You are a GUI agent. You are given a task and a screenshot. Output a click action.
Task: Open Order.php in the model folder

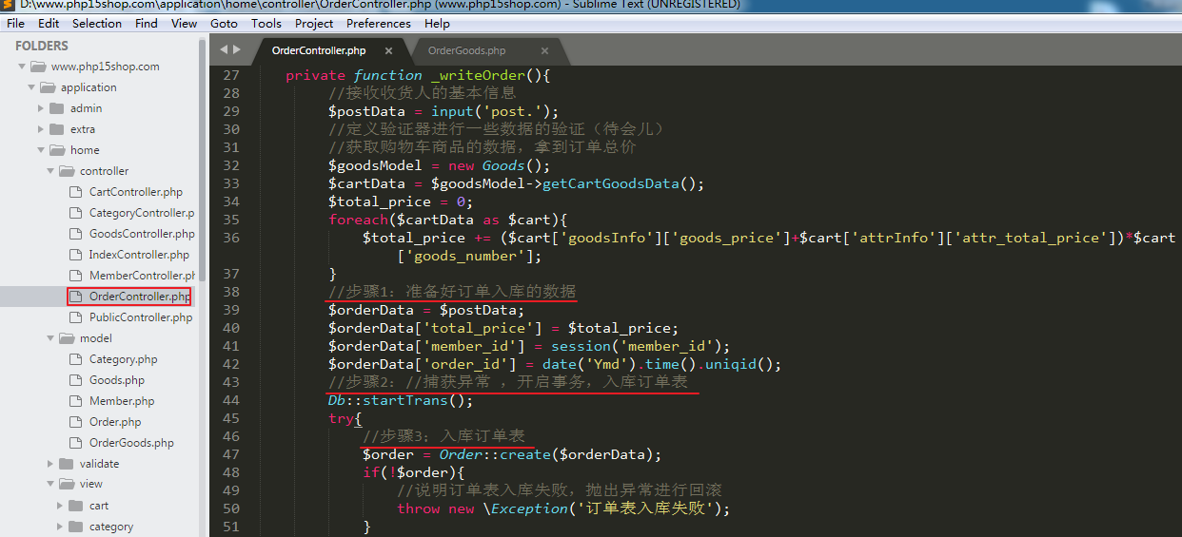coord(115,422)
